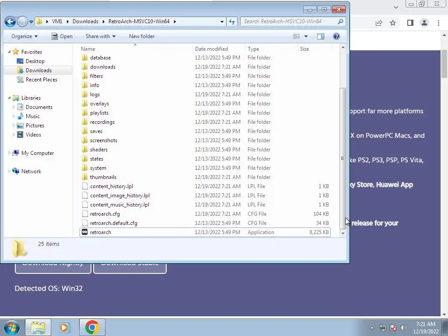Viewport: 448px width, 336px height.
Task: Click the Back navigation arrow in Explorer
Action: pos(10,21)
